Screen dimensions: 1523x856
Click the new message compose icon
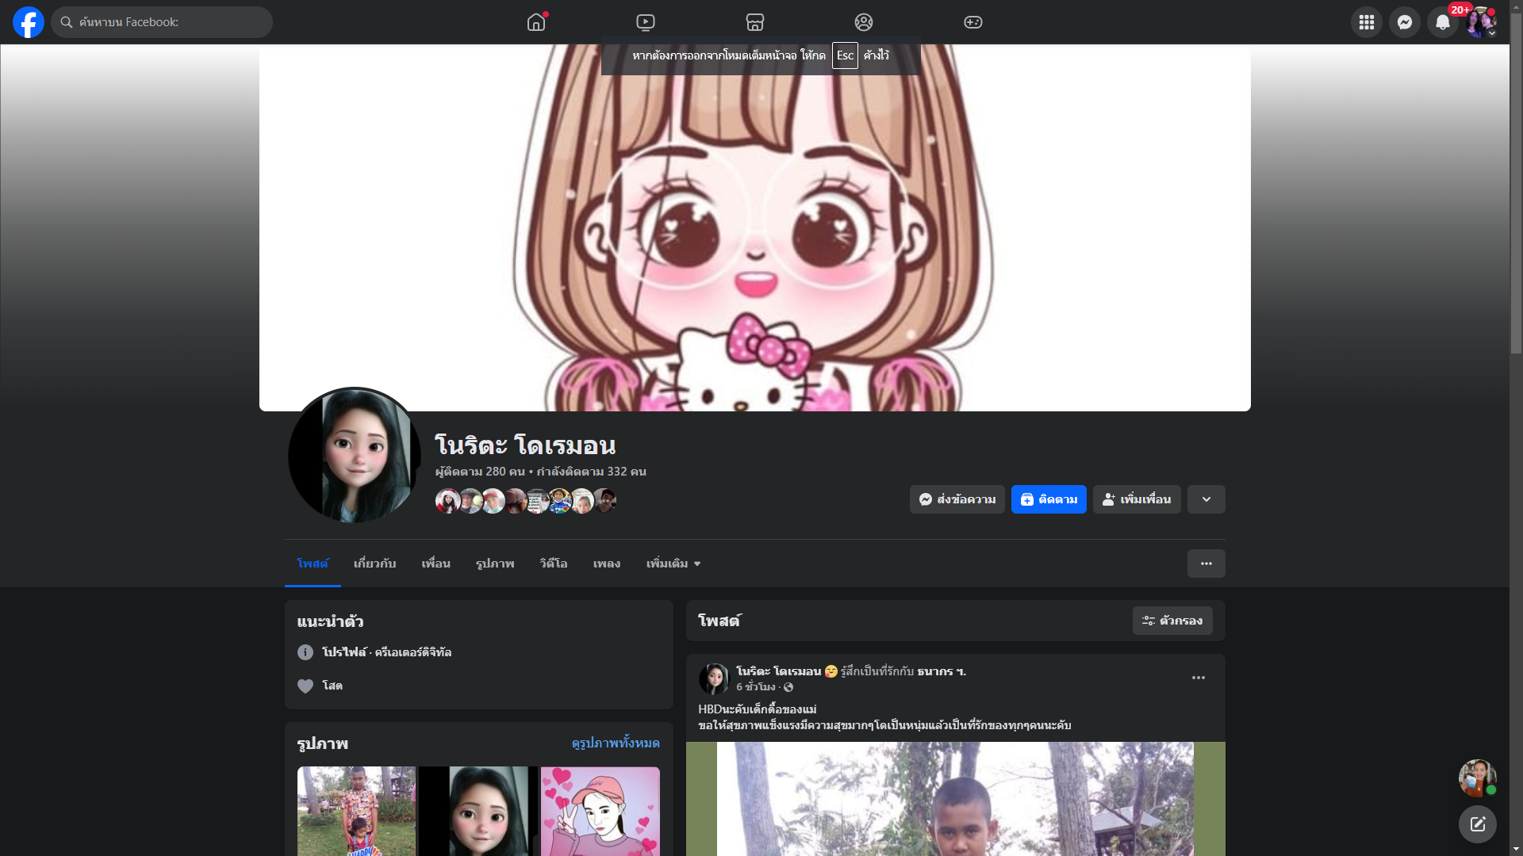tap(1477, 824)
